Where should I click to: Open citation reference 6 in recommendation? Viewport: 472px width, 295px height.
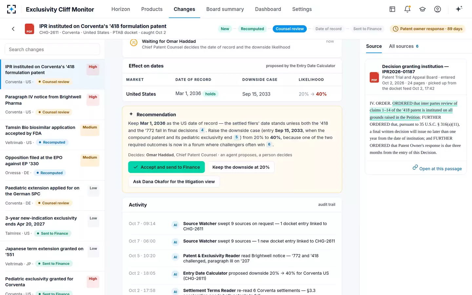coord(269,144)
